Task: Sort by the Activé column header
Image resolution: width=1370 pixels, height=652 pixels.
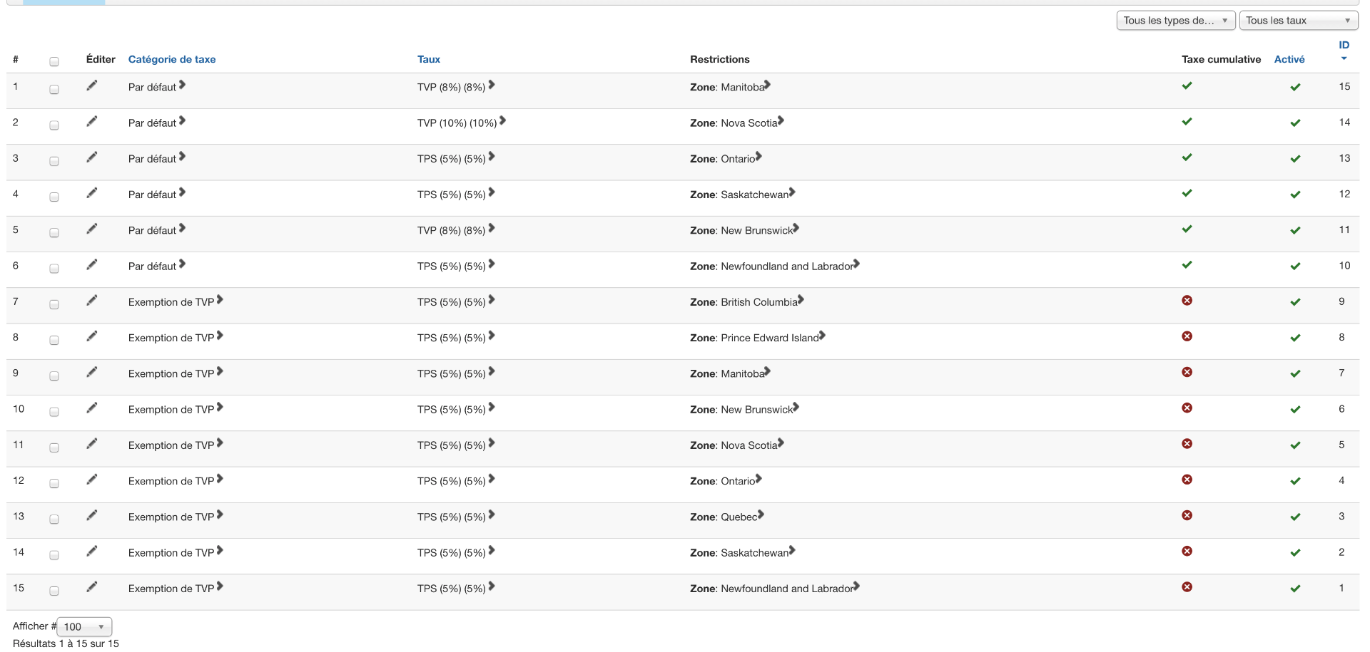Action: pyautogui.click(x=1289, y=59)
